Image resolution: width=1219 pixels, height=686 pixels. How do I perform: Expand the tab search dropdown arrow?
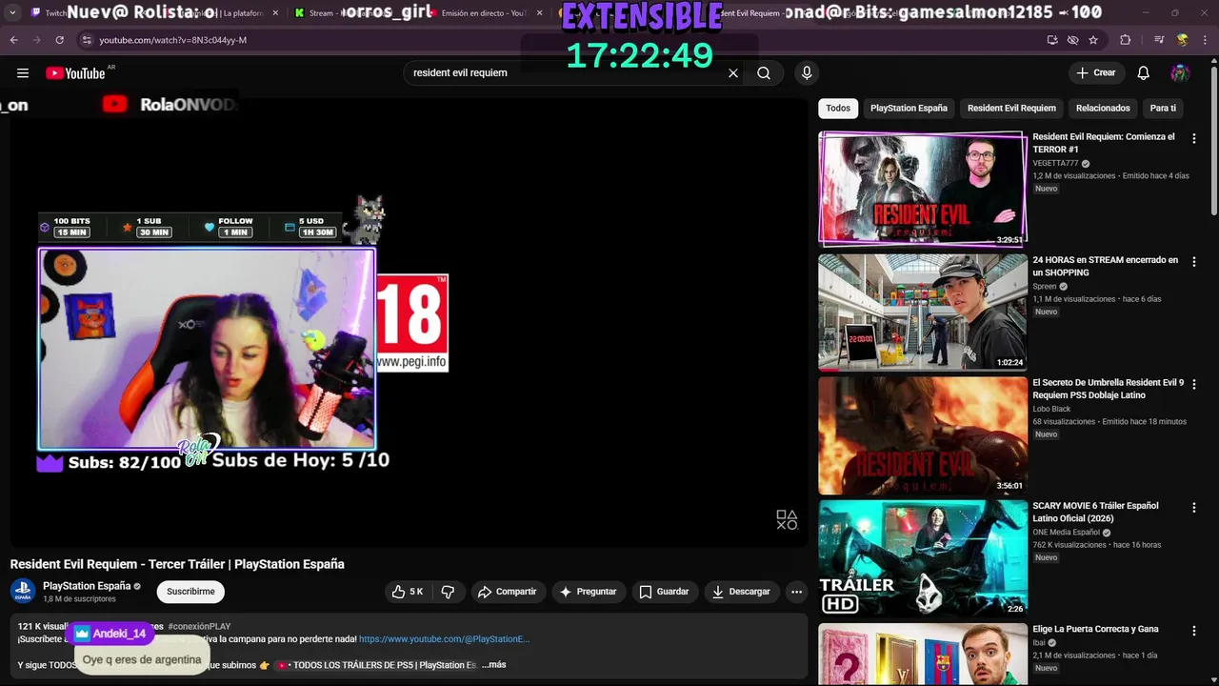pos(12,13)
